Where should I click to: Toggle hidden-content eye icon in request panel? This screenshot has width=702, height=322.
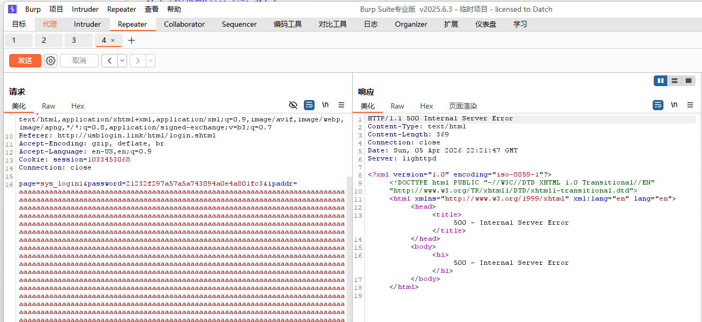tap(293, 105)
